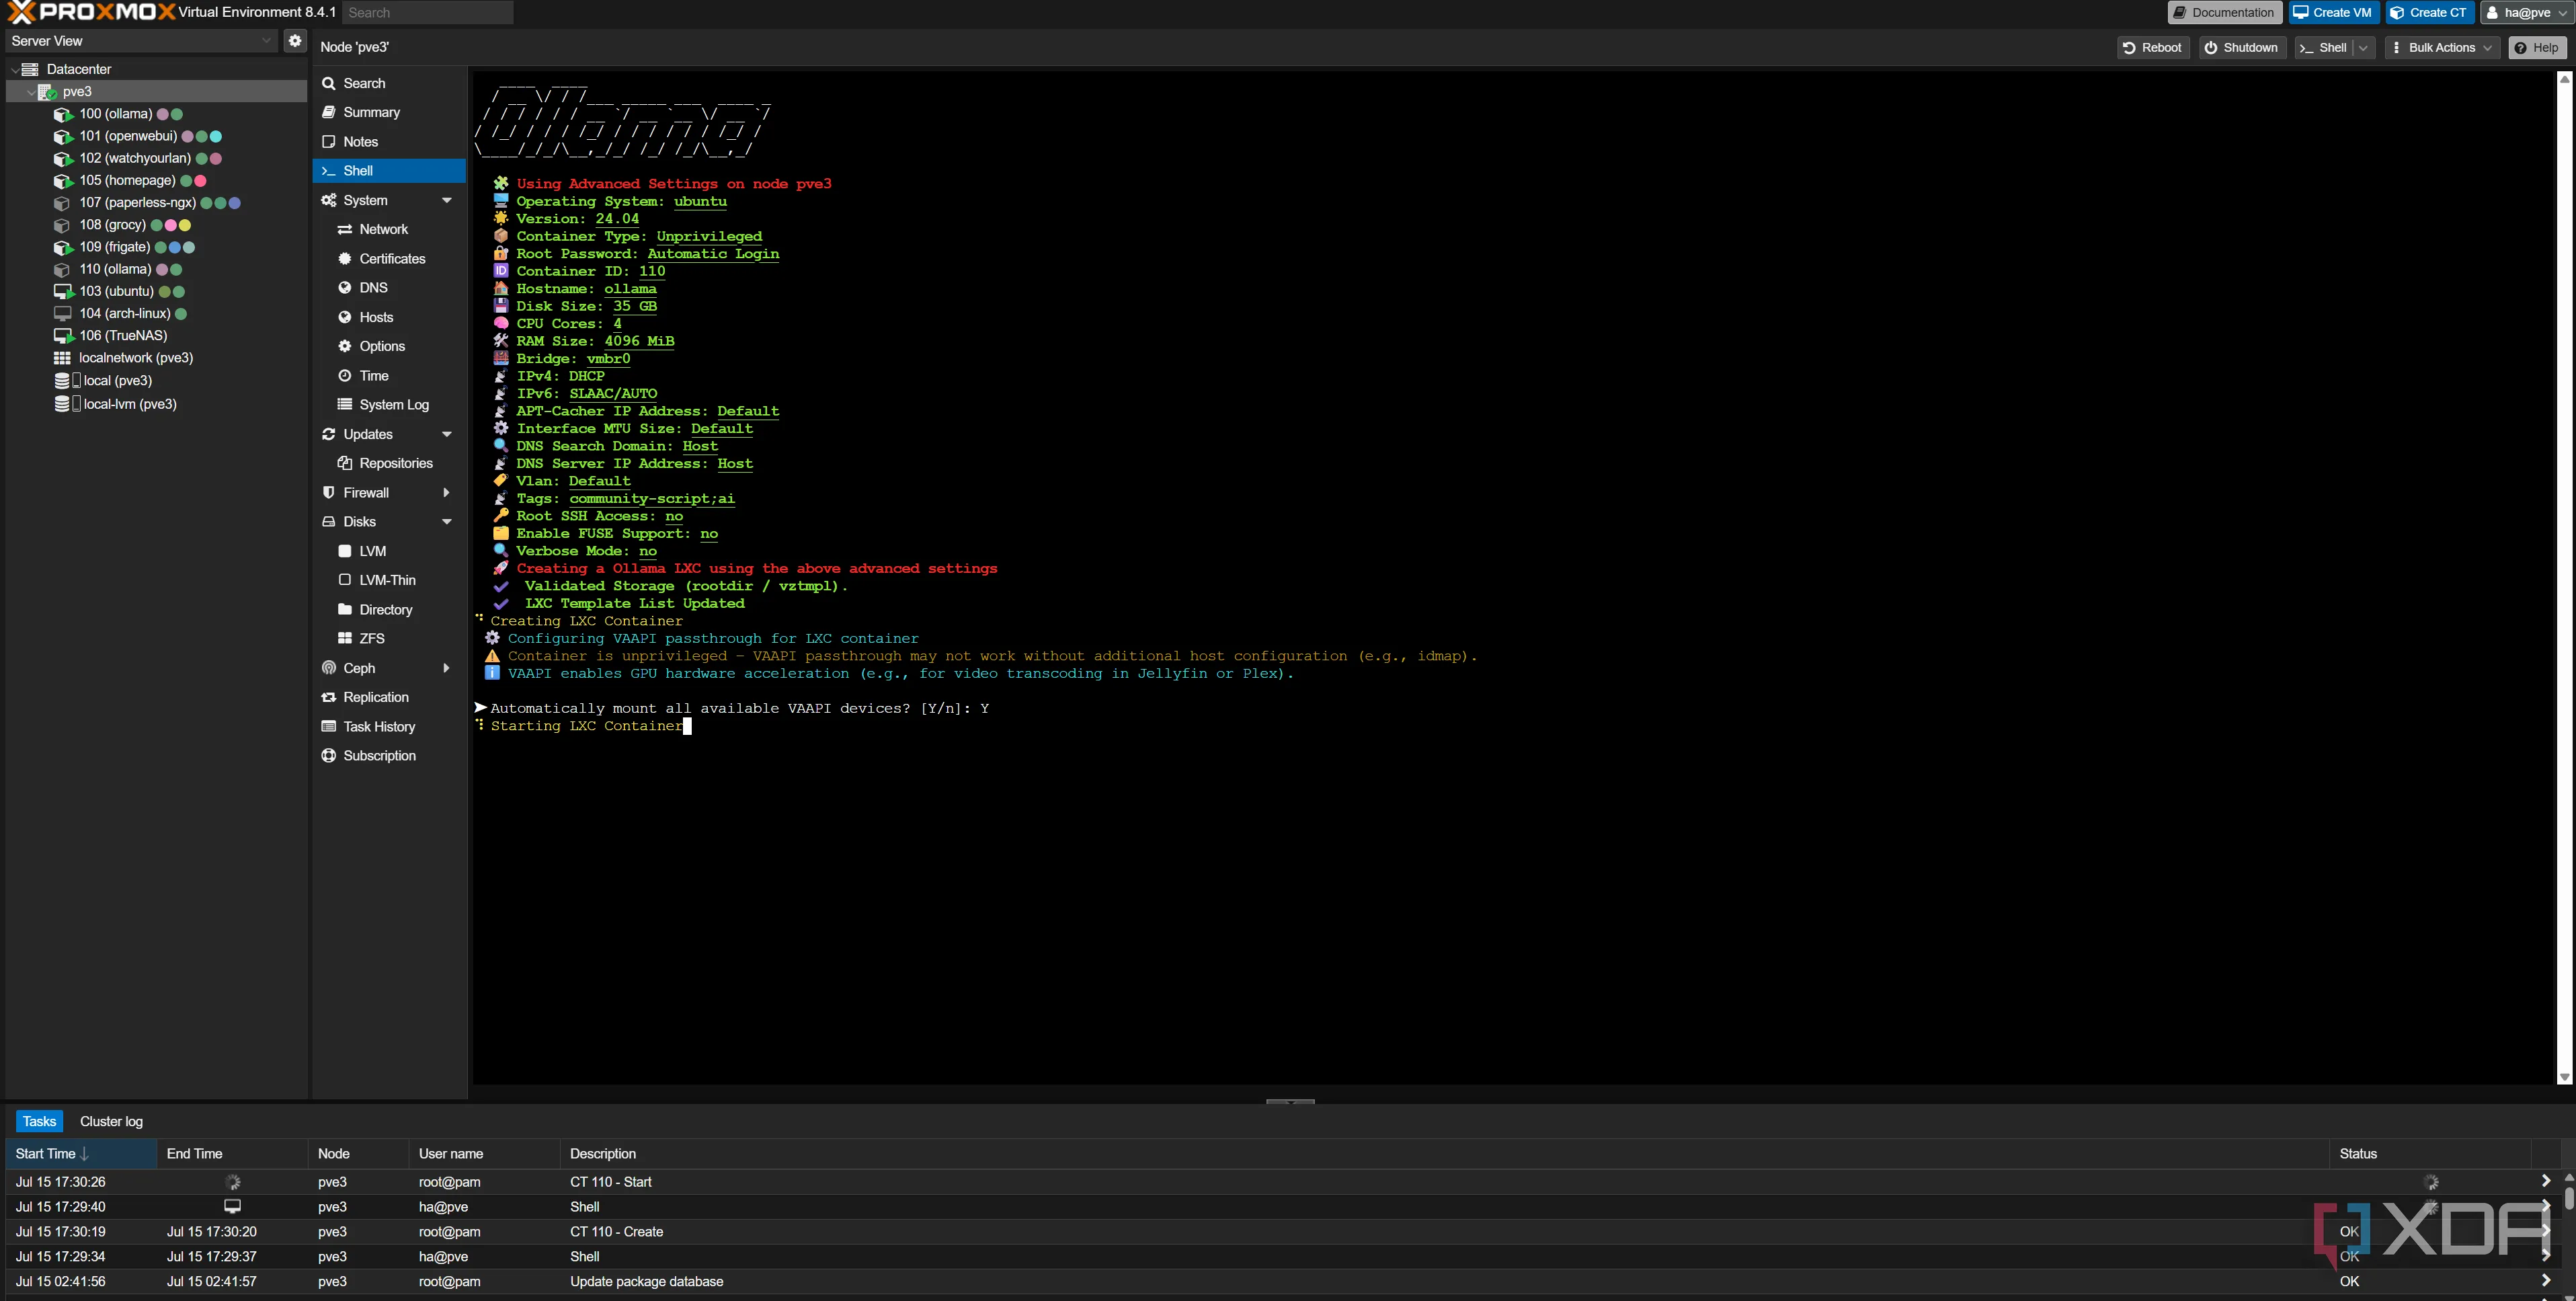Viewport: 2576px width, 1301px height.
Task: Sort tasks by Start Time column
Action: pos(81,1154)
